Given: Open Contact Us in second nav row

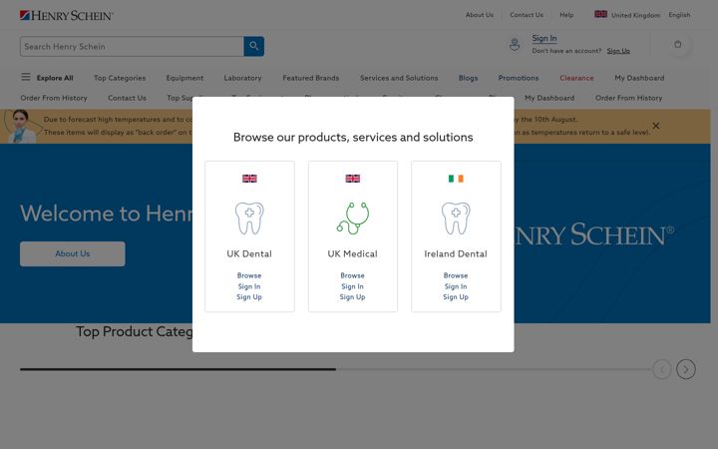Looking at the screenshot, I should 127,98.
